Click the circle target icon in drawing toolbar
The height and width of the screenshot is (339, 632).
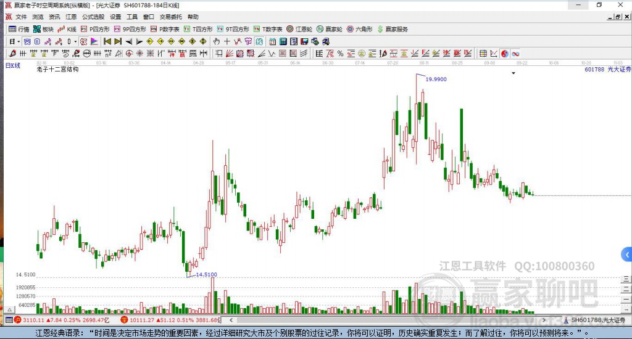[129, 54]
